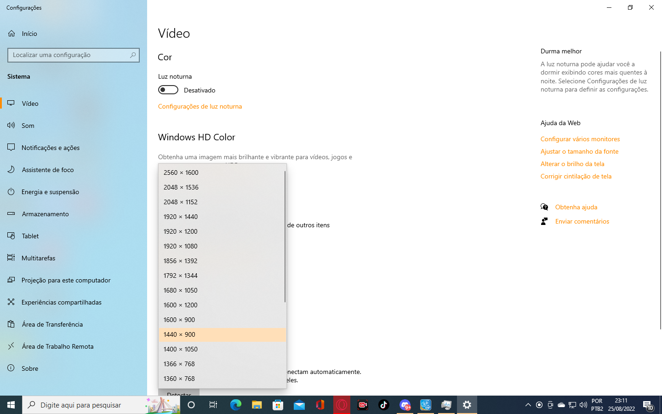
Task: Click the OneDrive cloud tray icon
Action: tap(561, 405)
